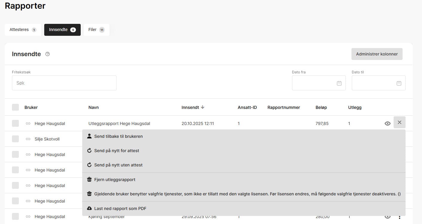The height and width of the screenshot is (224, 422).
Task: Click Fjern utleggsrapport option
Action: [x=115, y=180]
